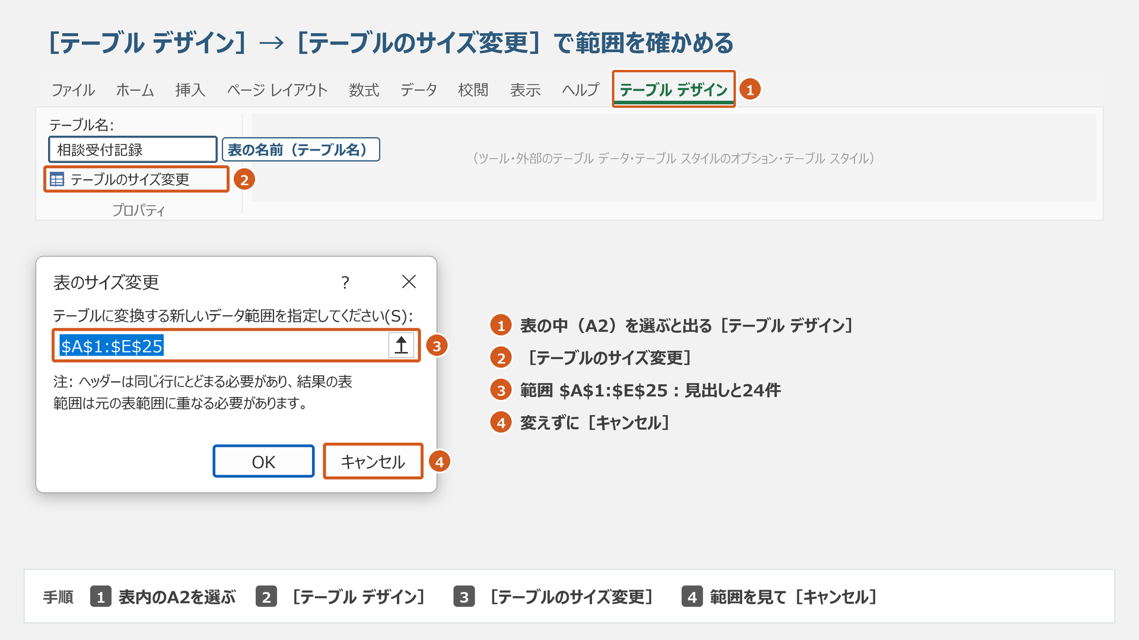Click the text 変えずに［キャンセル］

click(x=595, y=423)
